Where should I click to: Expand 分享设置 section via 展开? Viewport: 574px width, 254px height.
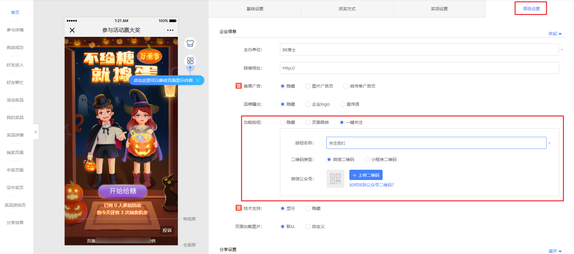point(555,251)
